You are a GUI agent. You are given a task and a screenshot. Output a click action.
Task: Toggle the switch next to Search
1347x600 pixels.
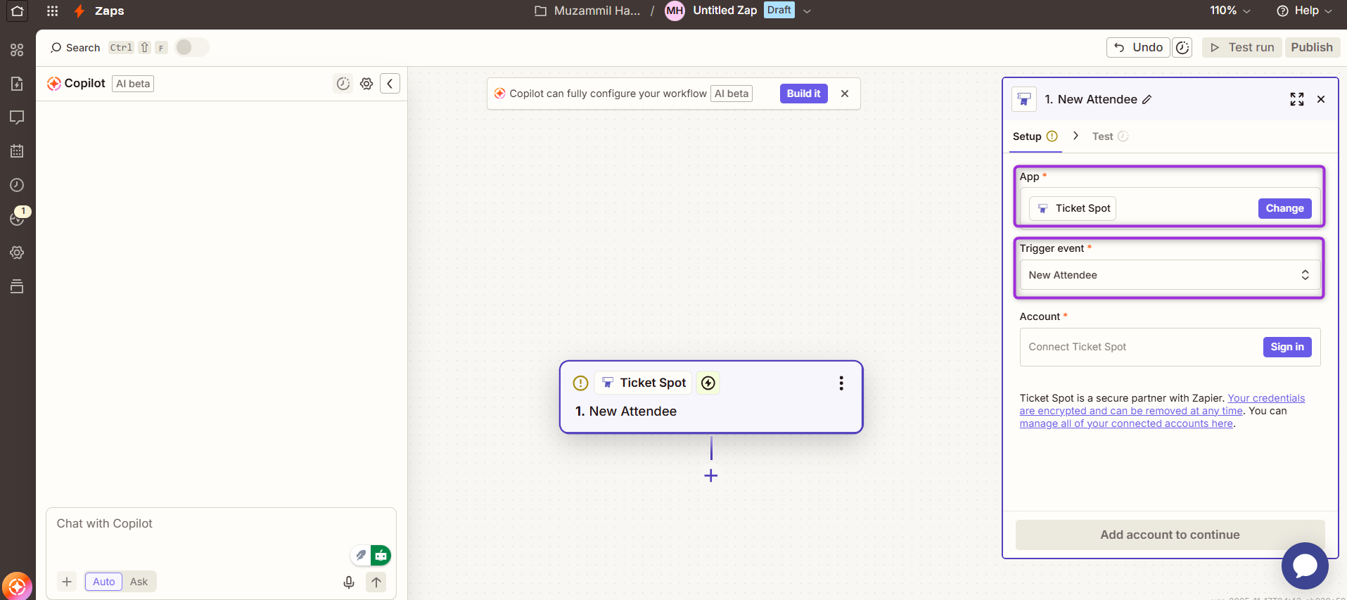pos(191,47)
